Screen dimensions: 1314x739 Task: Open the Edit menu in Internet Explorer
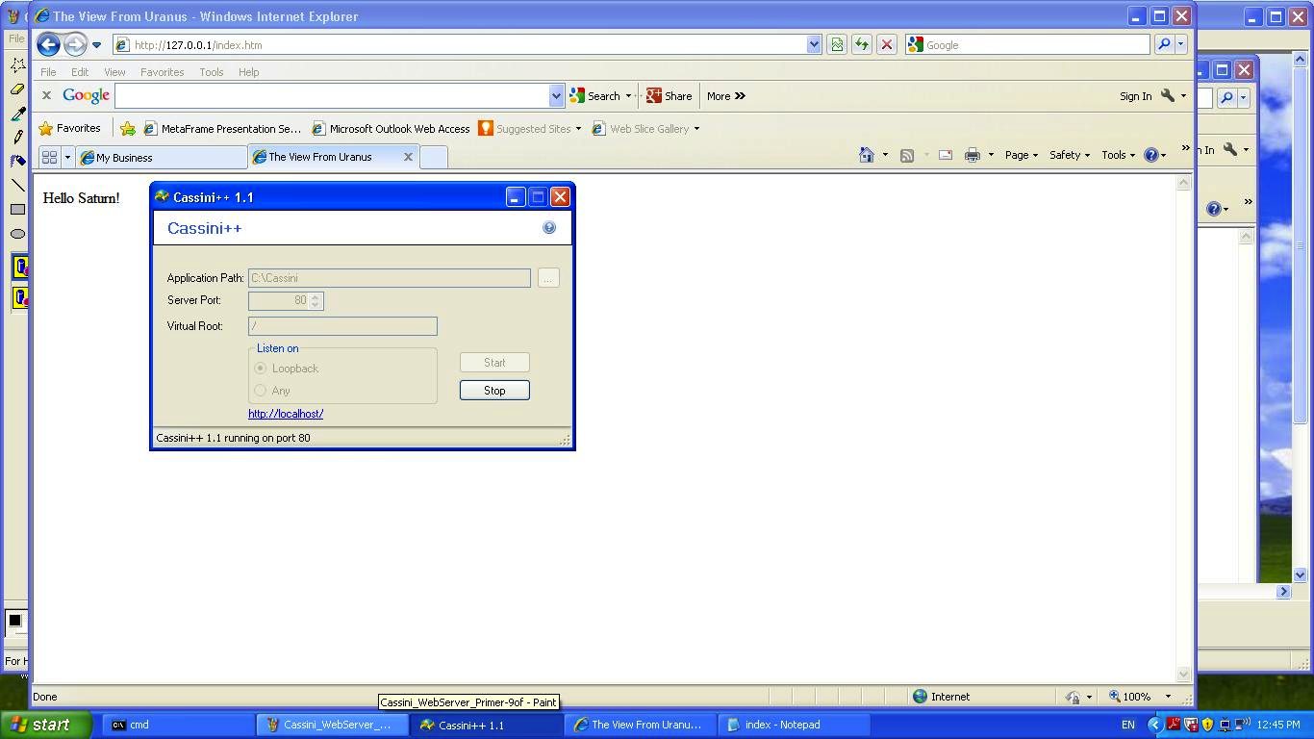click(x=80, y=72)
